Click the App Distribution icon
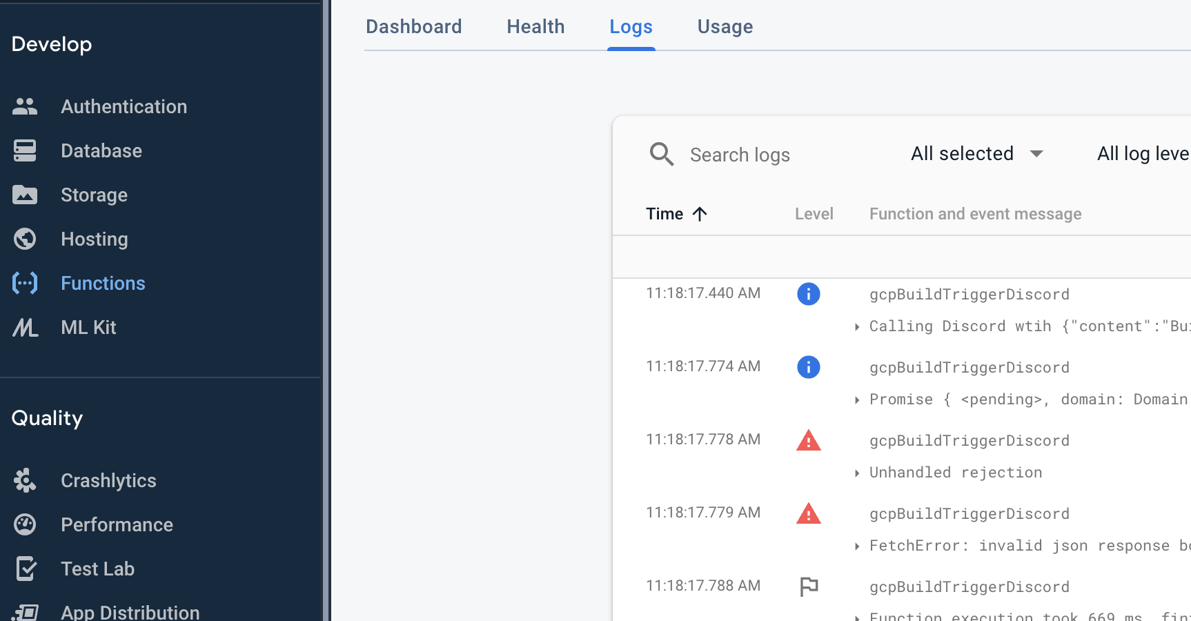This screenshot has width=1191, height=621. click(x=26, y=612)
